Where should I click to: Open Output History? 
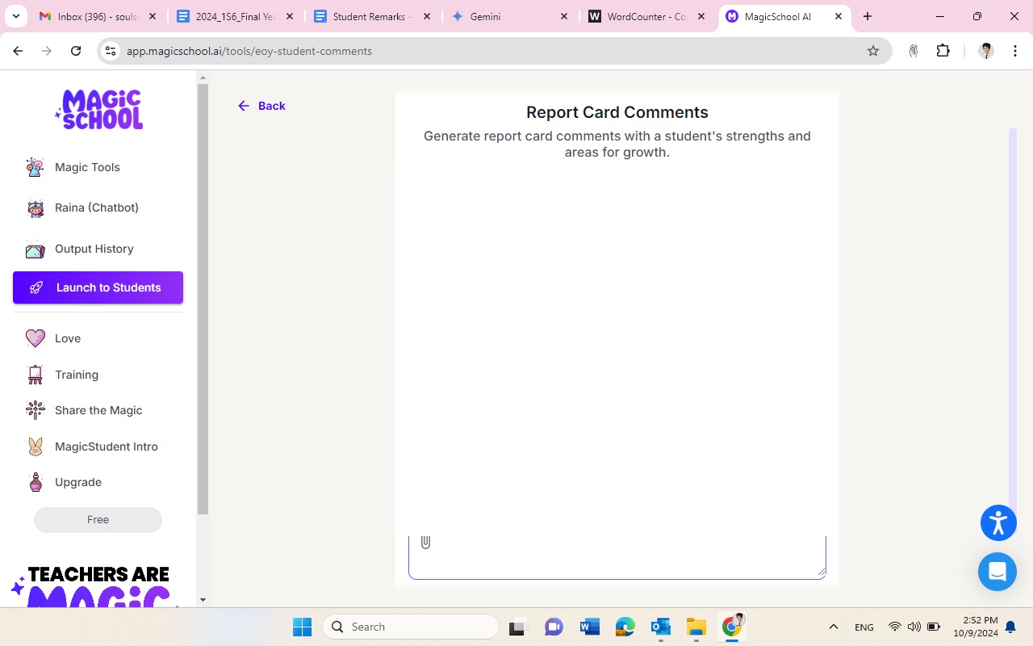tap(94, 249)
